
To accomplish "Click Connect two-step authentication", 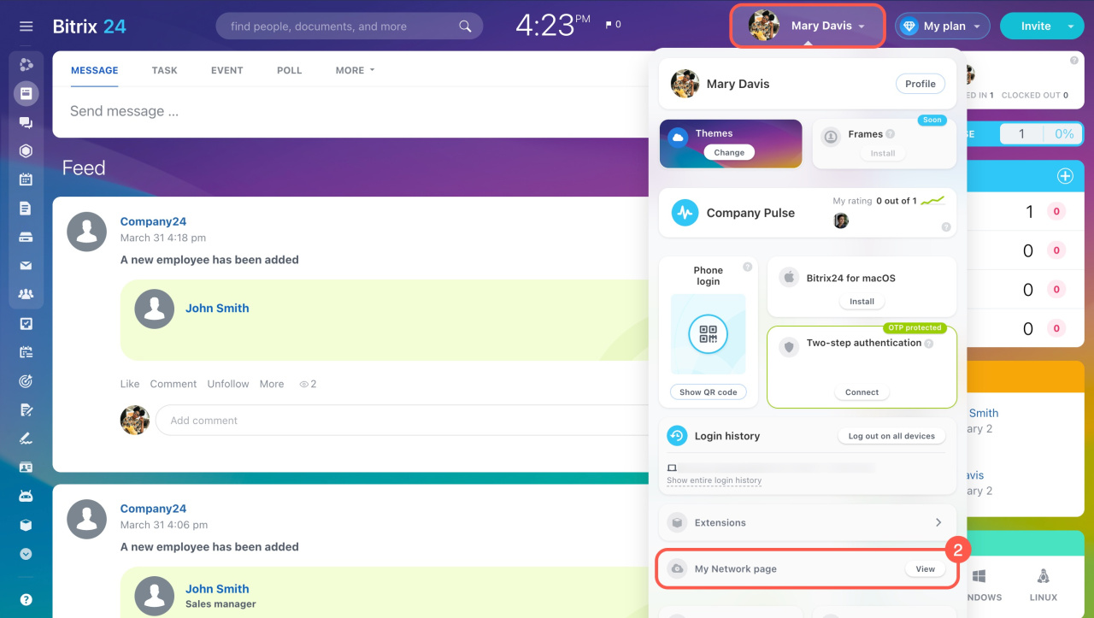I will (x=862, y=392).
